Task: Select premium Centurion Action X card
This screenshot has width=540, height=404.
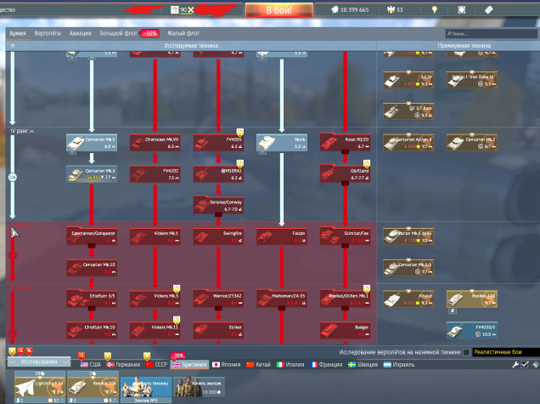Action: click(x=408, y=142)
